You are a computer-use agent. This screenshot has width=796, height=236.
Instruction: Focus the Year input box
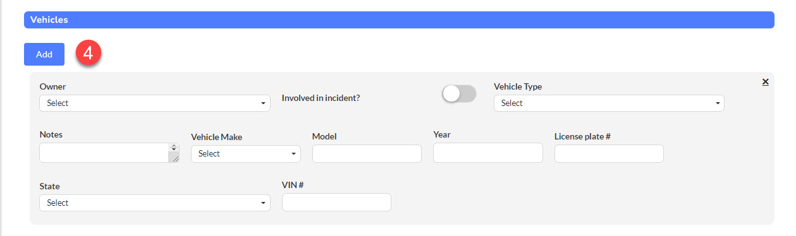(x=488, y=152)
